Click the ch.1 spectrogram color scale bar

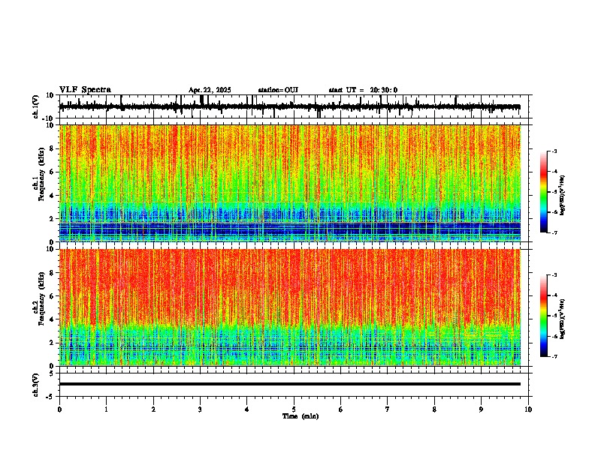point(544,192)
